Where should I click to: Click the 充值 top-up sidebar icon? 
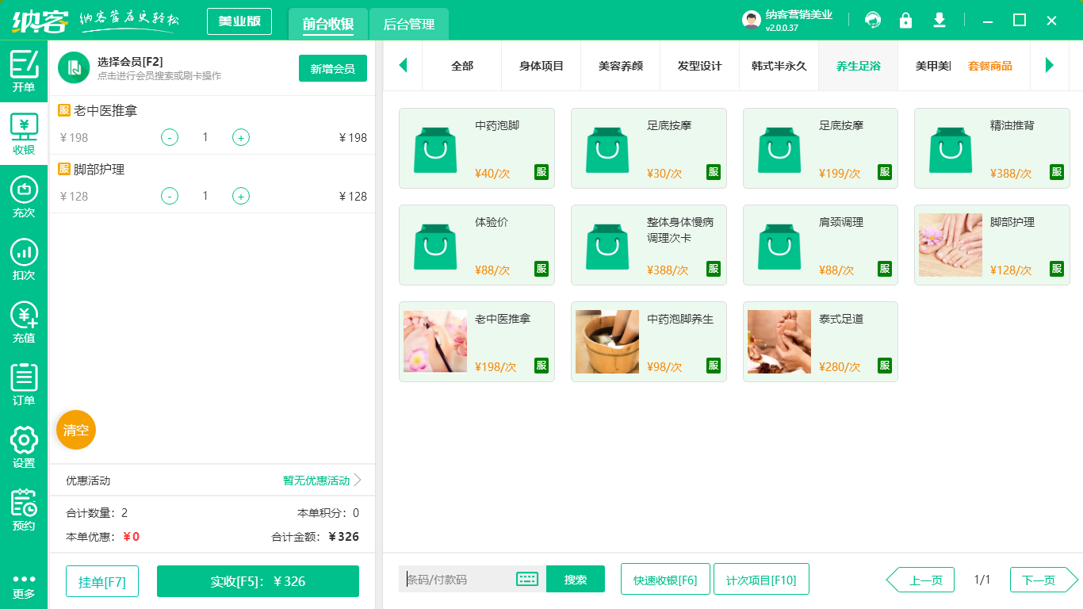point(23,324)
